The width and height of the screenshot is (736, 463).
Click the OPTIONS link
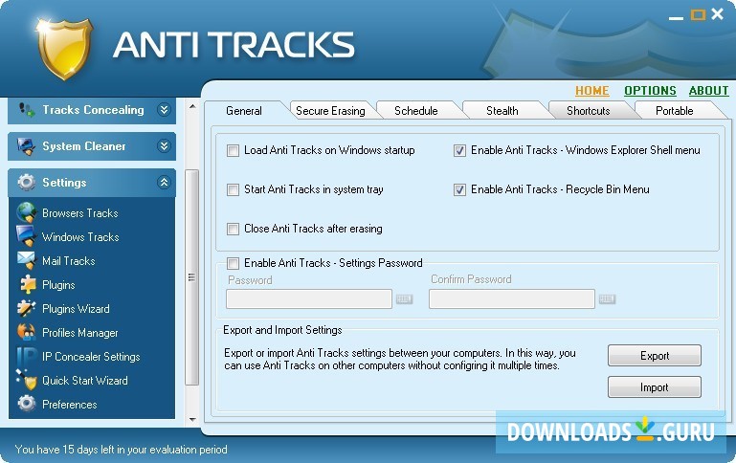[650, 91]
